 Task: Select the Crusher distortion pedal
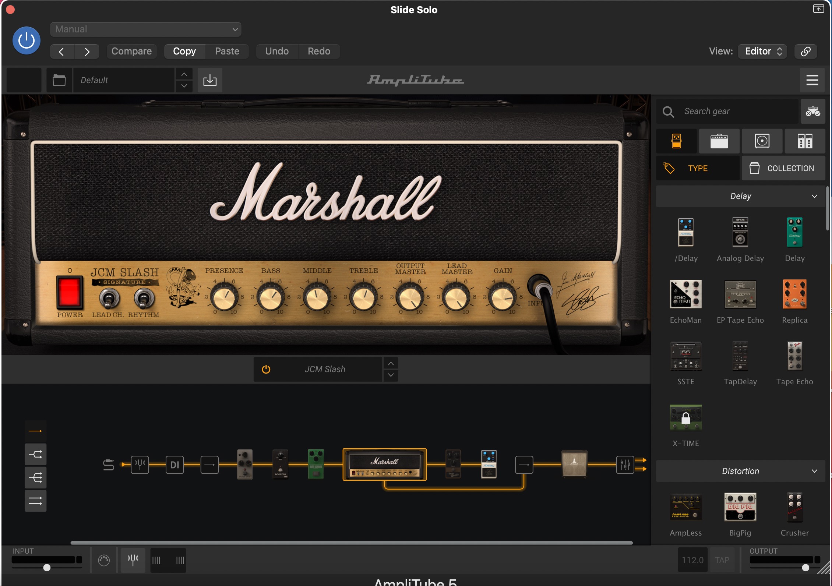tap(794, 507)
